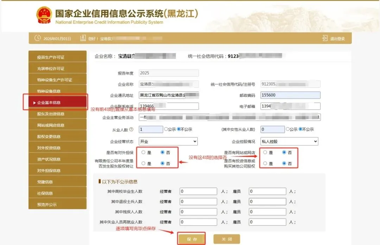
Task: Click the user profile icon next to 您好
Action: pyautogui.click(x=83, y=38)
